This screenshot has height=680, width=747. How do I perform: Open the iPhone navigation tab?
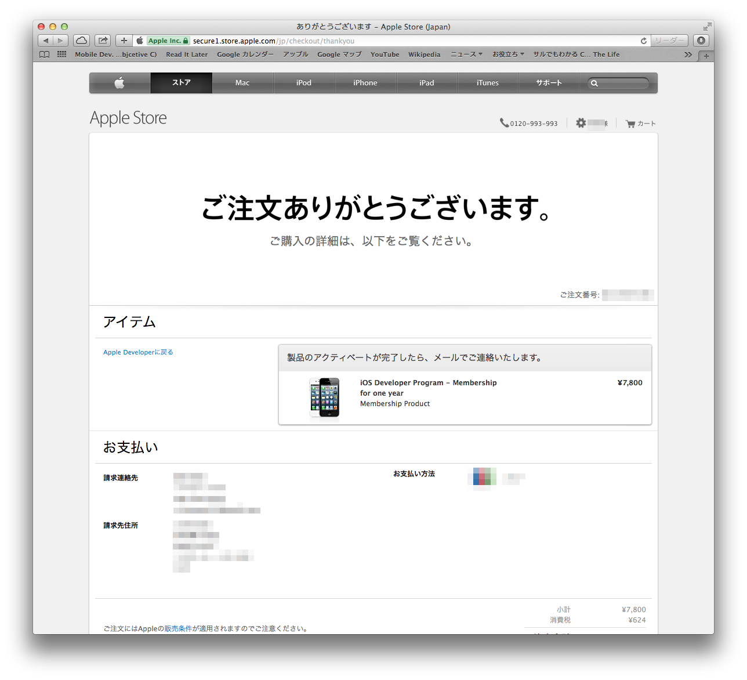(365, 83)
